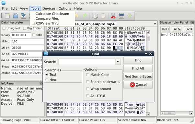The width and height of the screenshot is (195, 124).
Task: Select the Hex radio button
Action: (47, 80)
